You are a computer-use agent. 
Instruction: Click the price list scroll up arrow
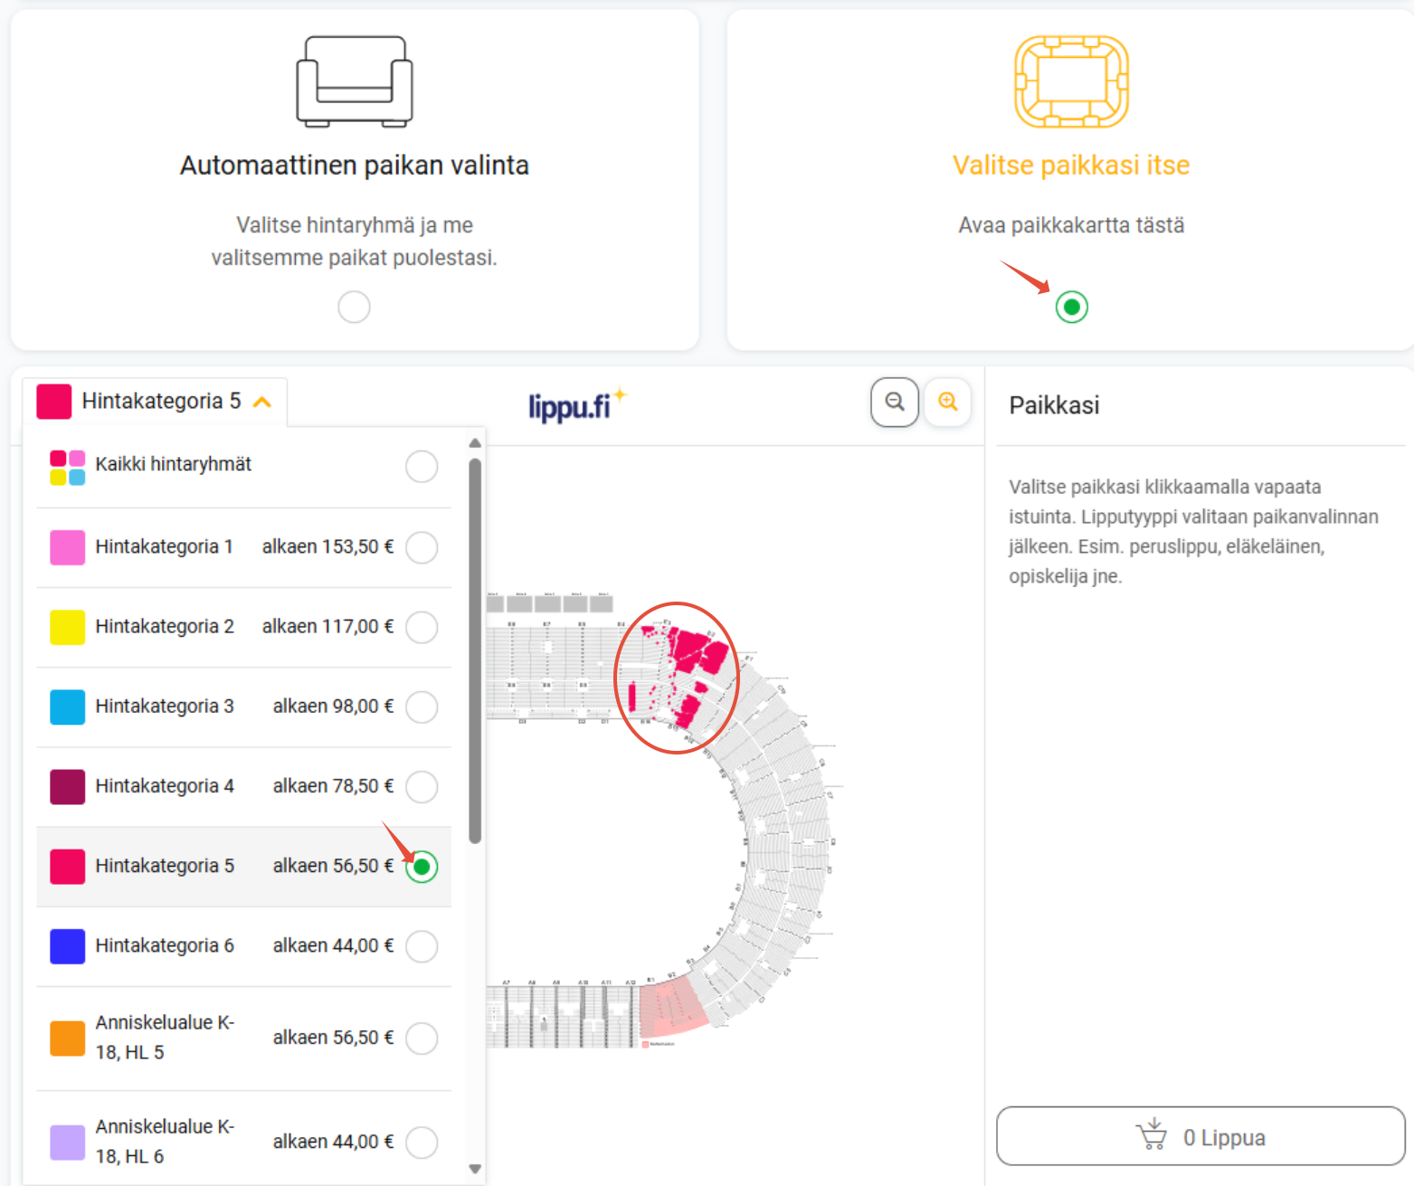[475, 443]
